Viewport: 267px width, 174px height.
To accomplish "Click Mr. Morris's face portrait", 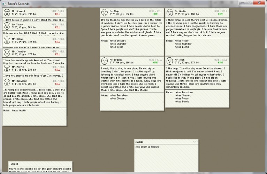I will tap(7, 68).
